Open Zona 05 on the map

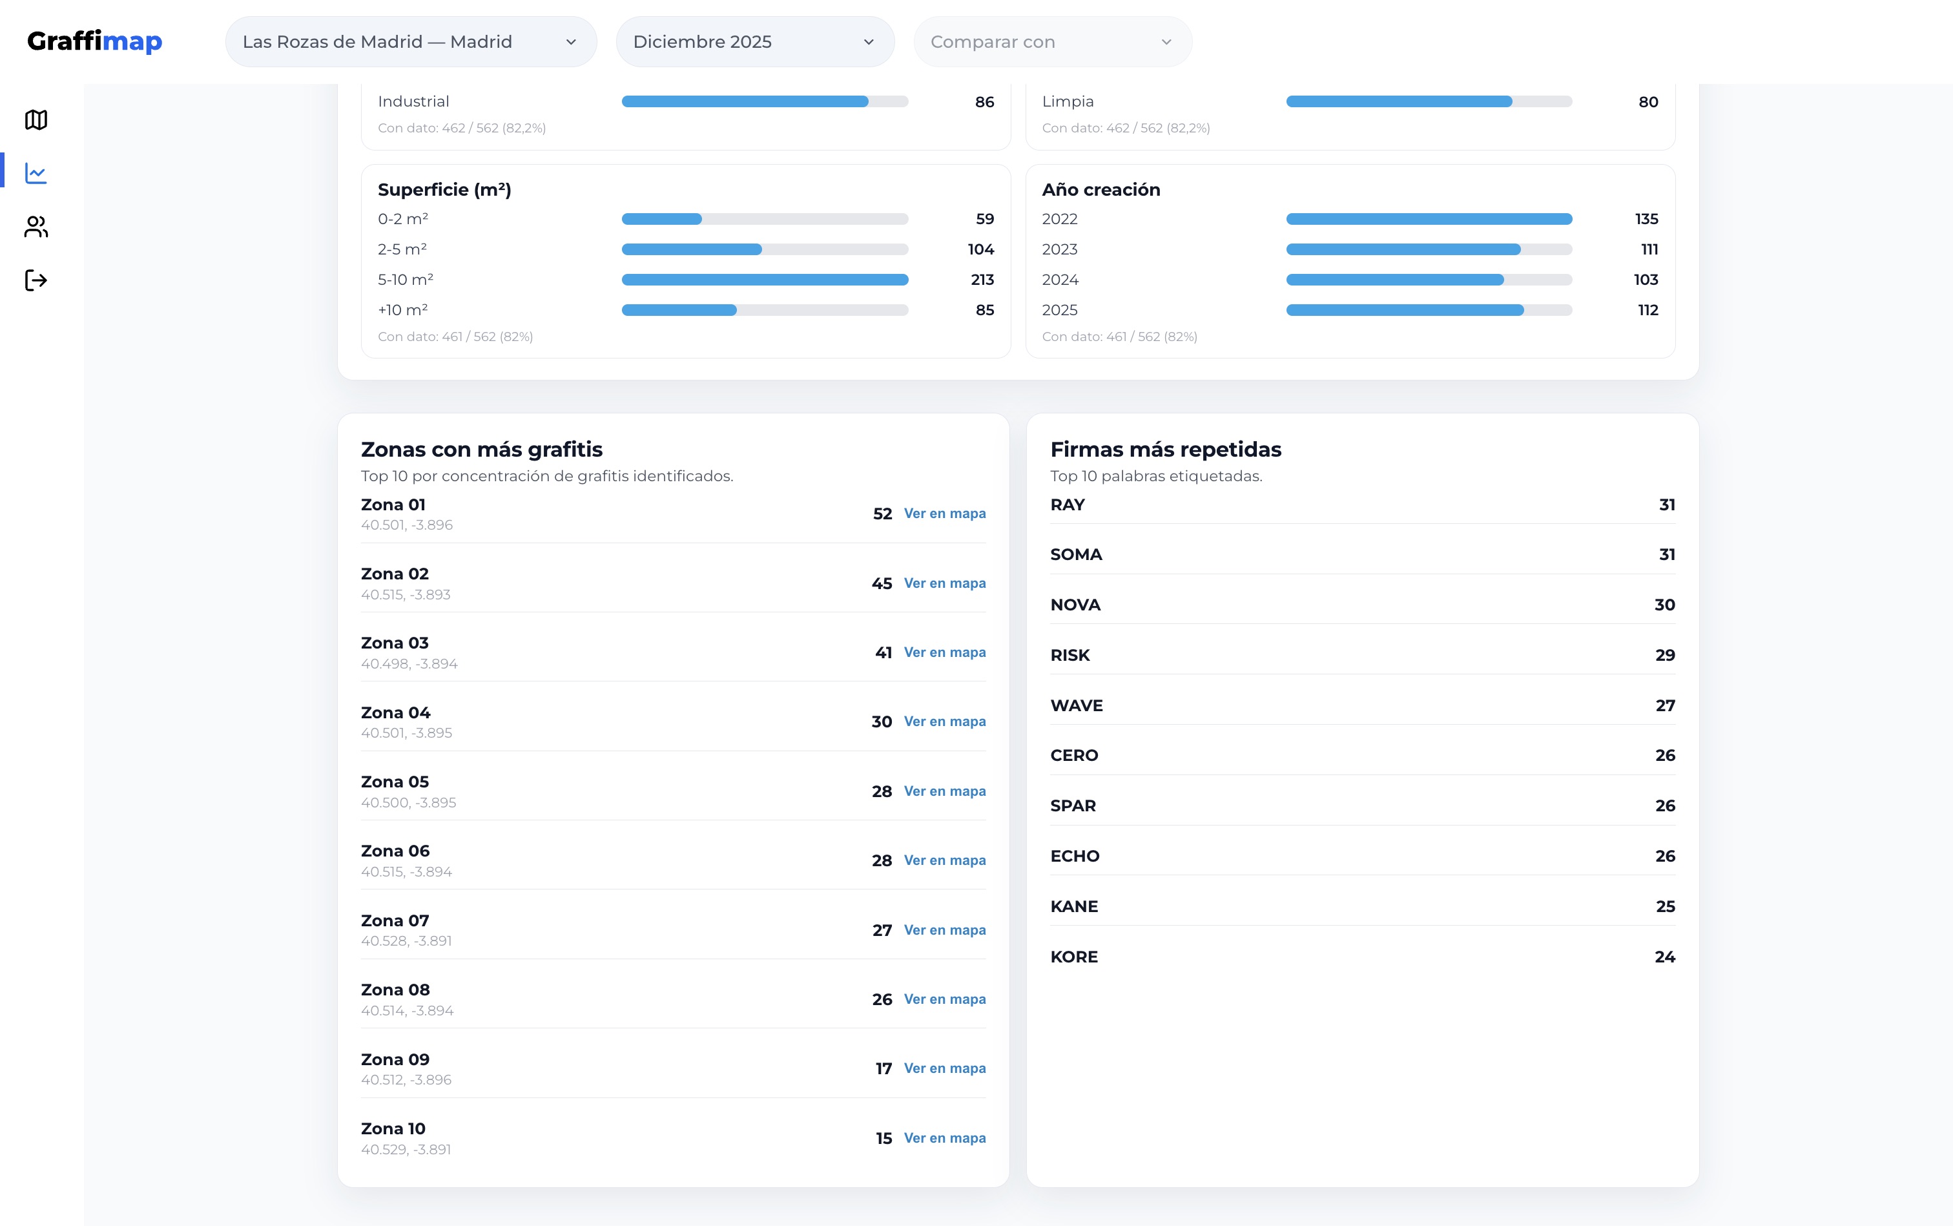coord(944,791)
